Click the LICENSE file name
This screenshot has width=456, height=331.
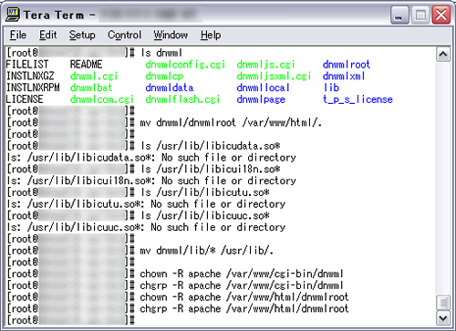click(x=25, y=99)
